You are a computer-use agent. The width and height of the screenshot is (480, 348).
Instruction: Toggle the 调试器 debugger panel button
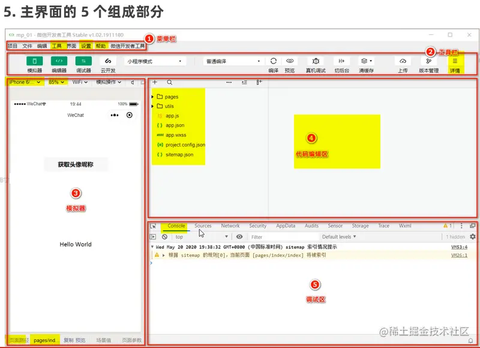tap(83, 61)
